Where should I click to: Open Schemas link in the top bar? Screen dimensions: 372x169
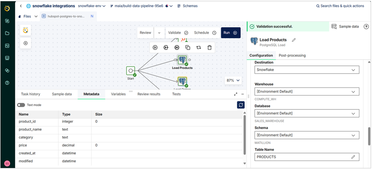(x=187, y=6)
